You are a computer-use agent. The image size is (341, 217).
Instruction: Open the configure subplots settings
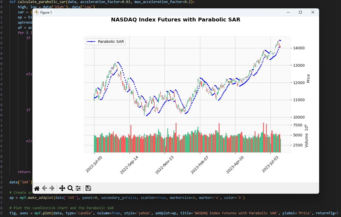(78, 188)
